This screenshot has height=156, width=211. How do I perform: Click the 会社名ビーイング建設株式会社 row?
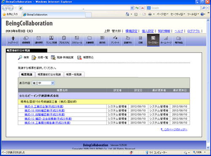104,96
